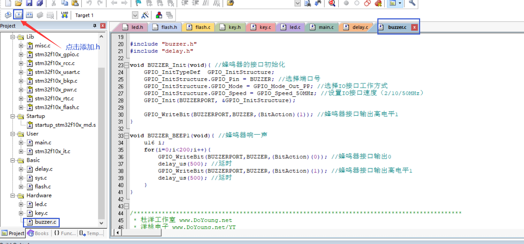Click the comment selection icon

point(206,3)
